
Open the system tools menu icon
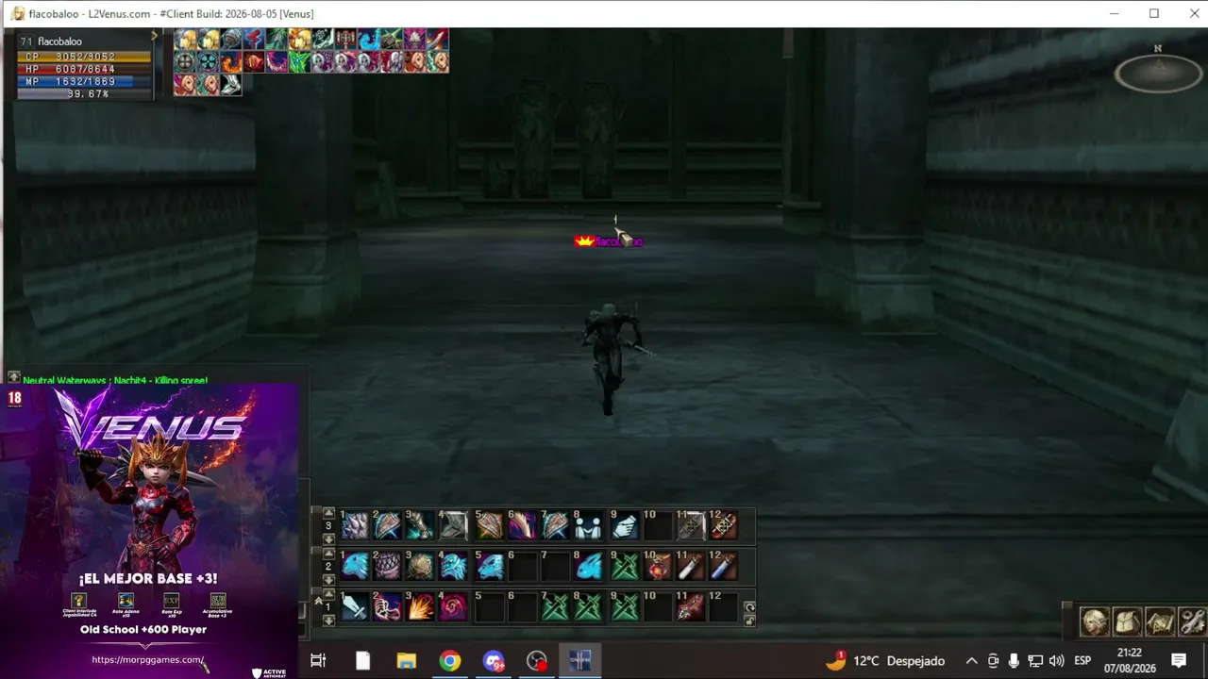coord(1192,622)
